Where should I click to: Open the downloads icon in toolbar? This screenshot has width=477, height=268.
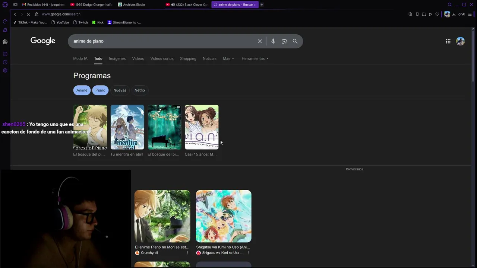(454, 14)
